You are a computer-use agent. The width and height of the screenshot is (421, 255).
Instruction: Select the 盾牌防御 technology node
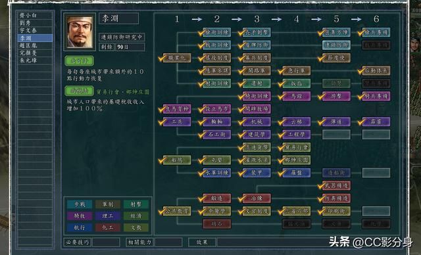pyautogui.click(x=257, y=45)
